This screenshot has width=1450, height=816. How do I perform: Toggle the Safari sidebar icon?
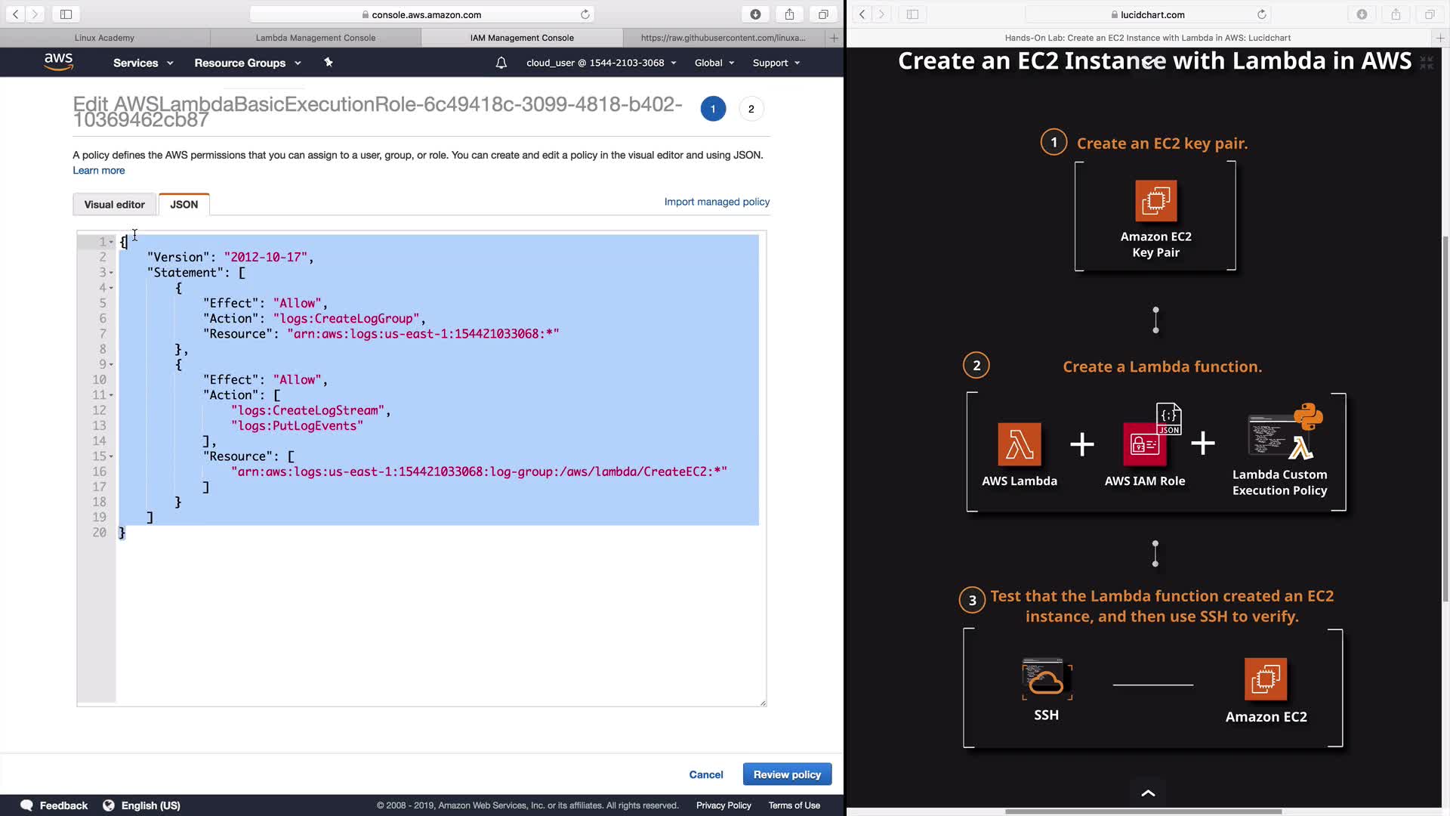[66, 14]
